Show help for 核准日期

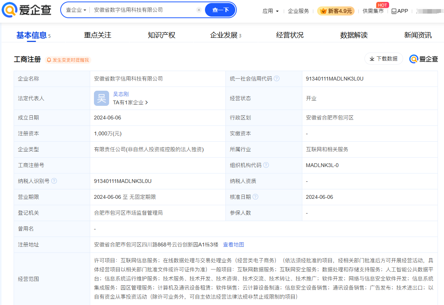255,197
